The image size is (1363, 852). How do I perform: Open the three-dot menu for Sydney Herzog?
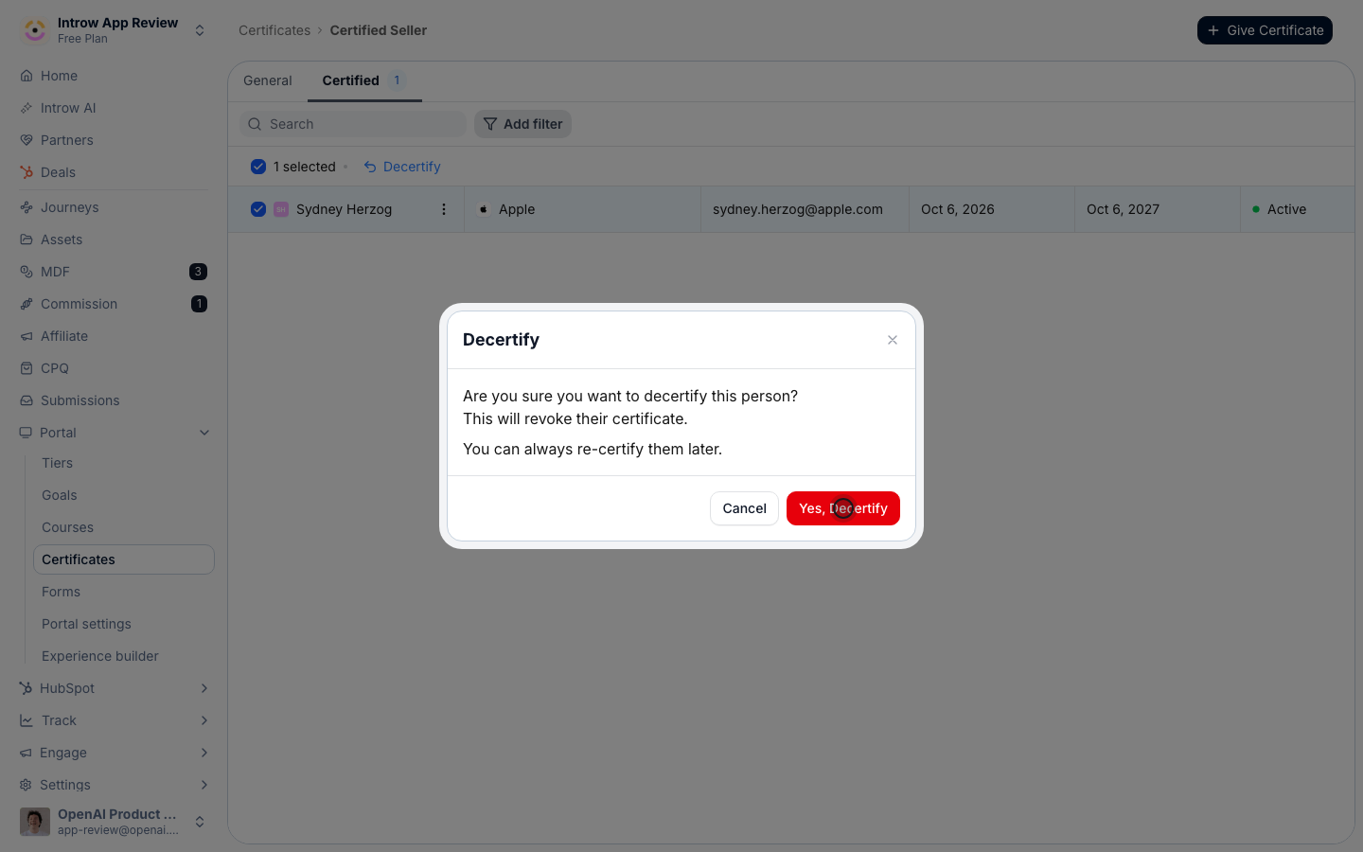tap(444, 209)
